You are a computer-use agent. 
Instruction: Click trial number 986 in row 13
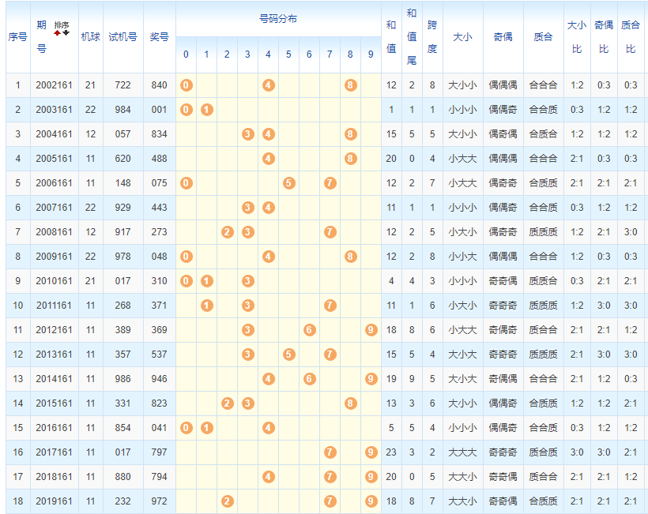click(122, 379)
